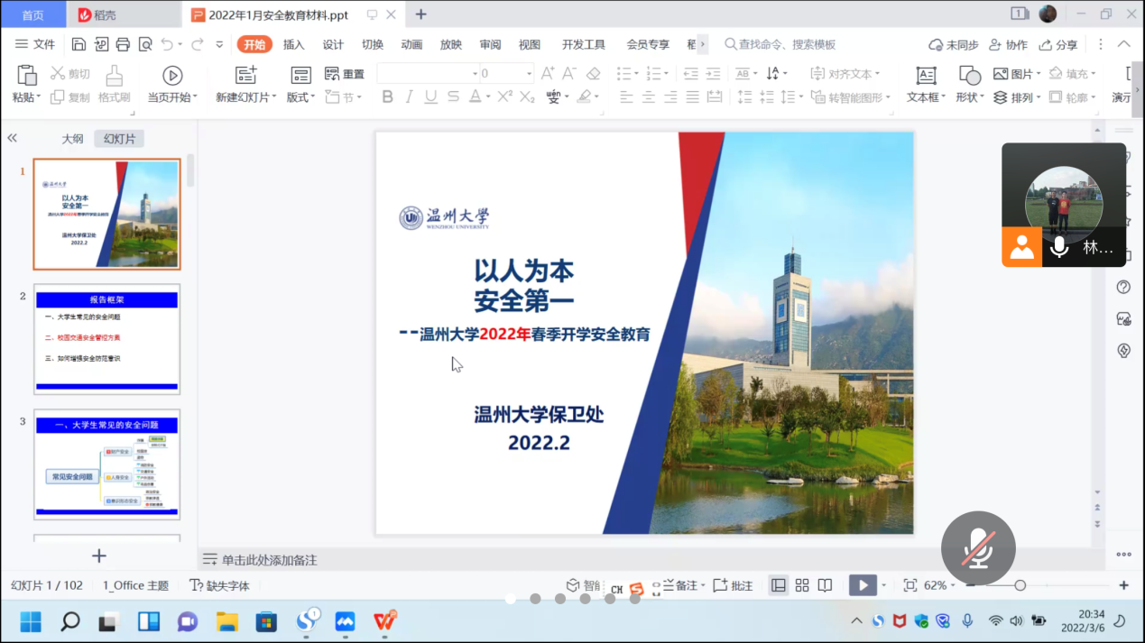
Task: Click the 新建幻灯片 new slide icon
Action: 245,76
